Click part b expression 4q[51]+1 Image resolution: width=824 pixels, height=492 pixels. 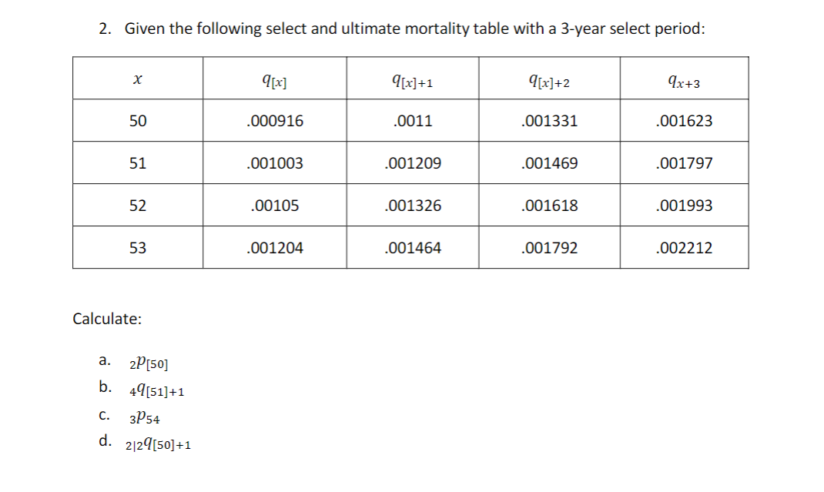click(x=156, y=390)
